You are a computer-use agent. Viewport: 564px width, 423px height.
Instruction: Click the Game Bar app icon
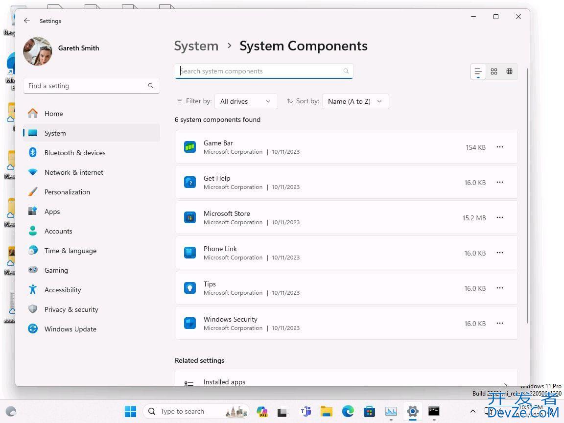190,147
